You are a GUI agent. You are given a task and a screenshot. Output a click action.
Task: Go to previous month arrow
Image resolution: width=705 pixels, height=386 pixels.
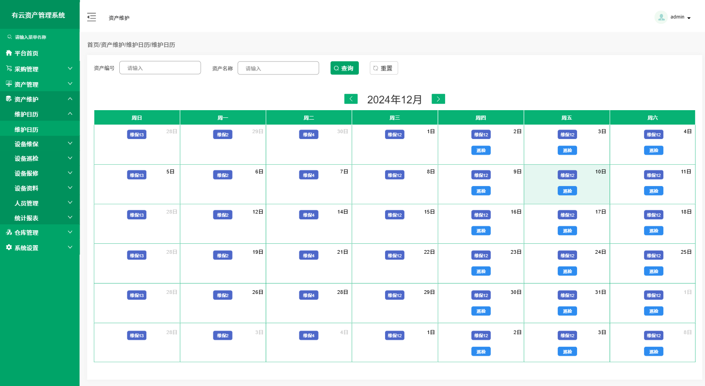point(351,99)
